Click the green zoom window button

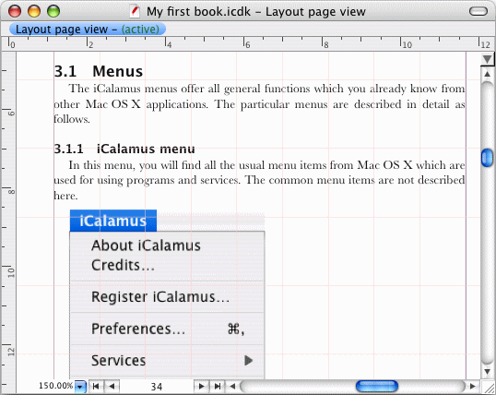[x=53, y=11]
